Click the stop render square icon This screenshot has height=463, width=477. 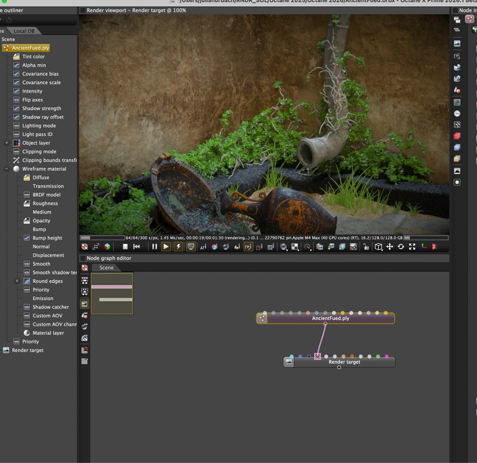tap(125, 247)
